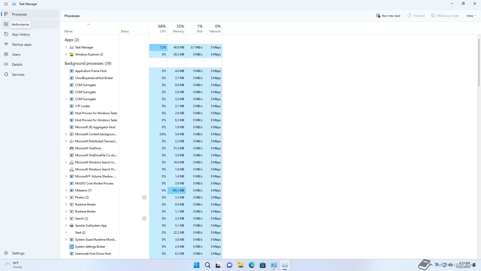Open the Windows Start button on taskbar
Screen dimensions: 481x271
coord(197,265)
